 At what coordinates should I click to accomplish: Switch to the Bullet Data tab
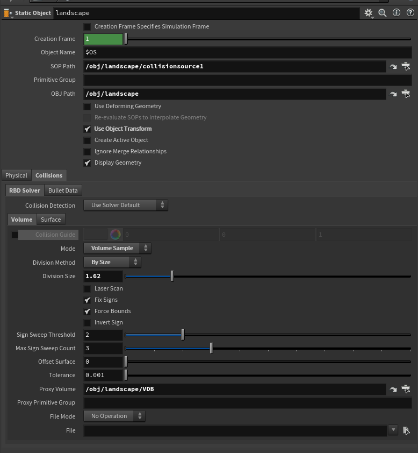pos(63,190)
